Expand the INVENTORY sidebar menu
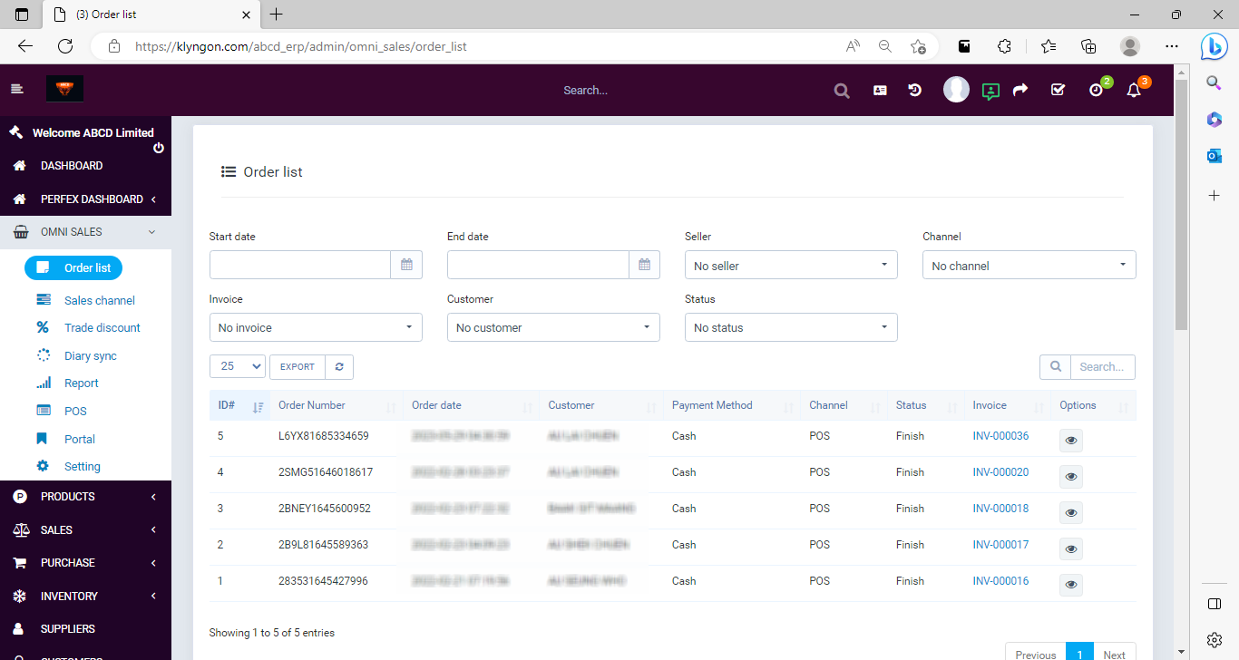 click(85, 596)
